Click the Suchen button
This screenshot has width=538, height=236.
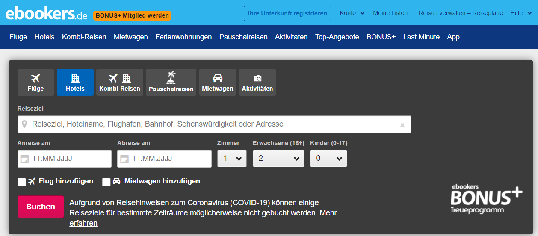click(x=41, y=207)
